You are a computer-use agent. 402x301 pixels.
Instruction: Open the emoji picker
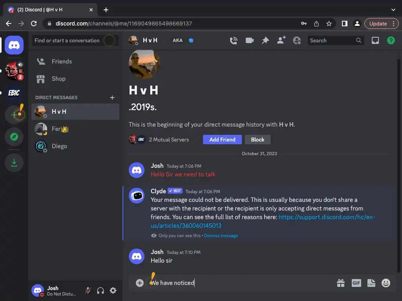pyautogui.click(x=386, y=283)
